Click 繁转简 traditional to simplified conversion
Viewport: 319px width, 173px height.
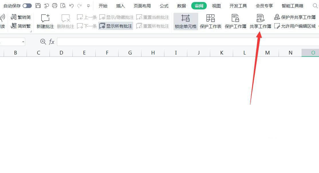[21, 17]
